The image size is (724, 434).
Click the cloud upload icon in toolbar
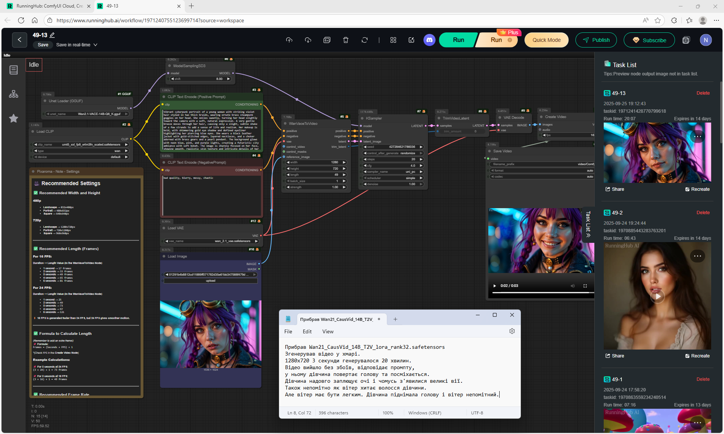coord(289,40)
